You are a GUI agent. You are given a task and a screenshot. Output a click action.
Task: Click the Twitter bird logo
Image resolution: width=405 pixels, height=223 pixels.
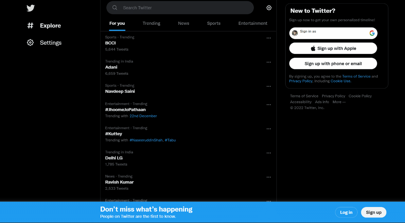click(x=30, y=8)
